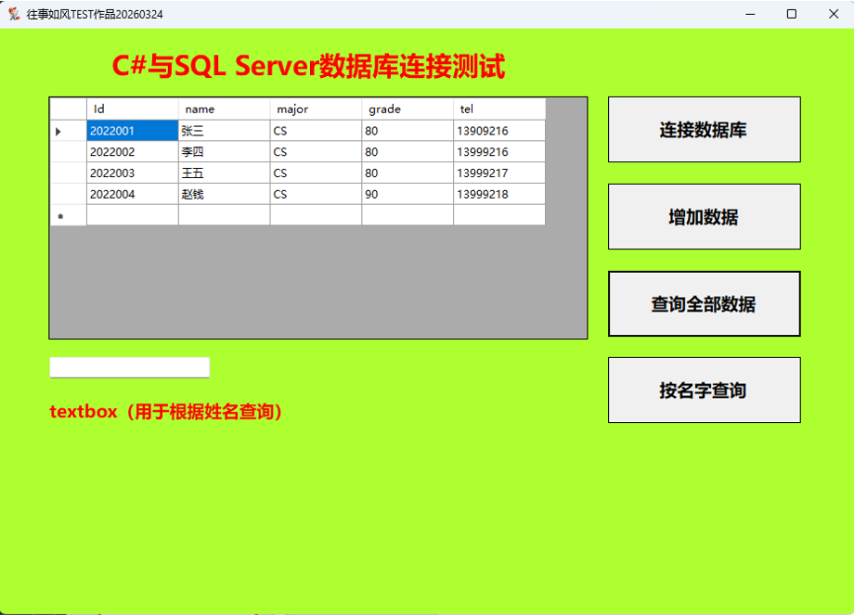854x615 pixels.
Task: Click the name column header
Action: (x=224, y=109)
